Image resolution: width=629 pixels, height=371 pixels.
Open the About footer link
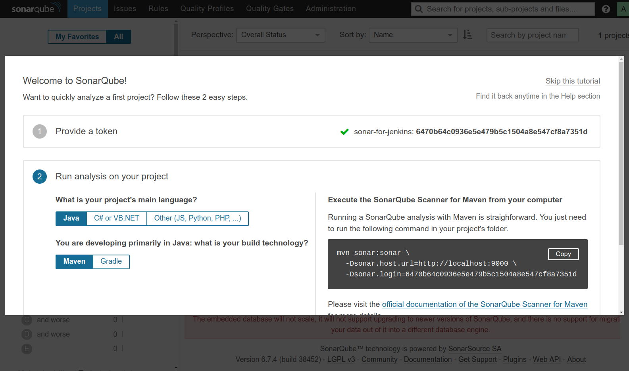[576, 360]
